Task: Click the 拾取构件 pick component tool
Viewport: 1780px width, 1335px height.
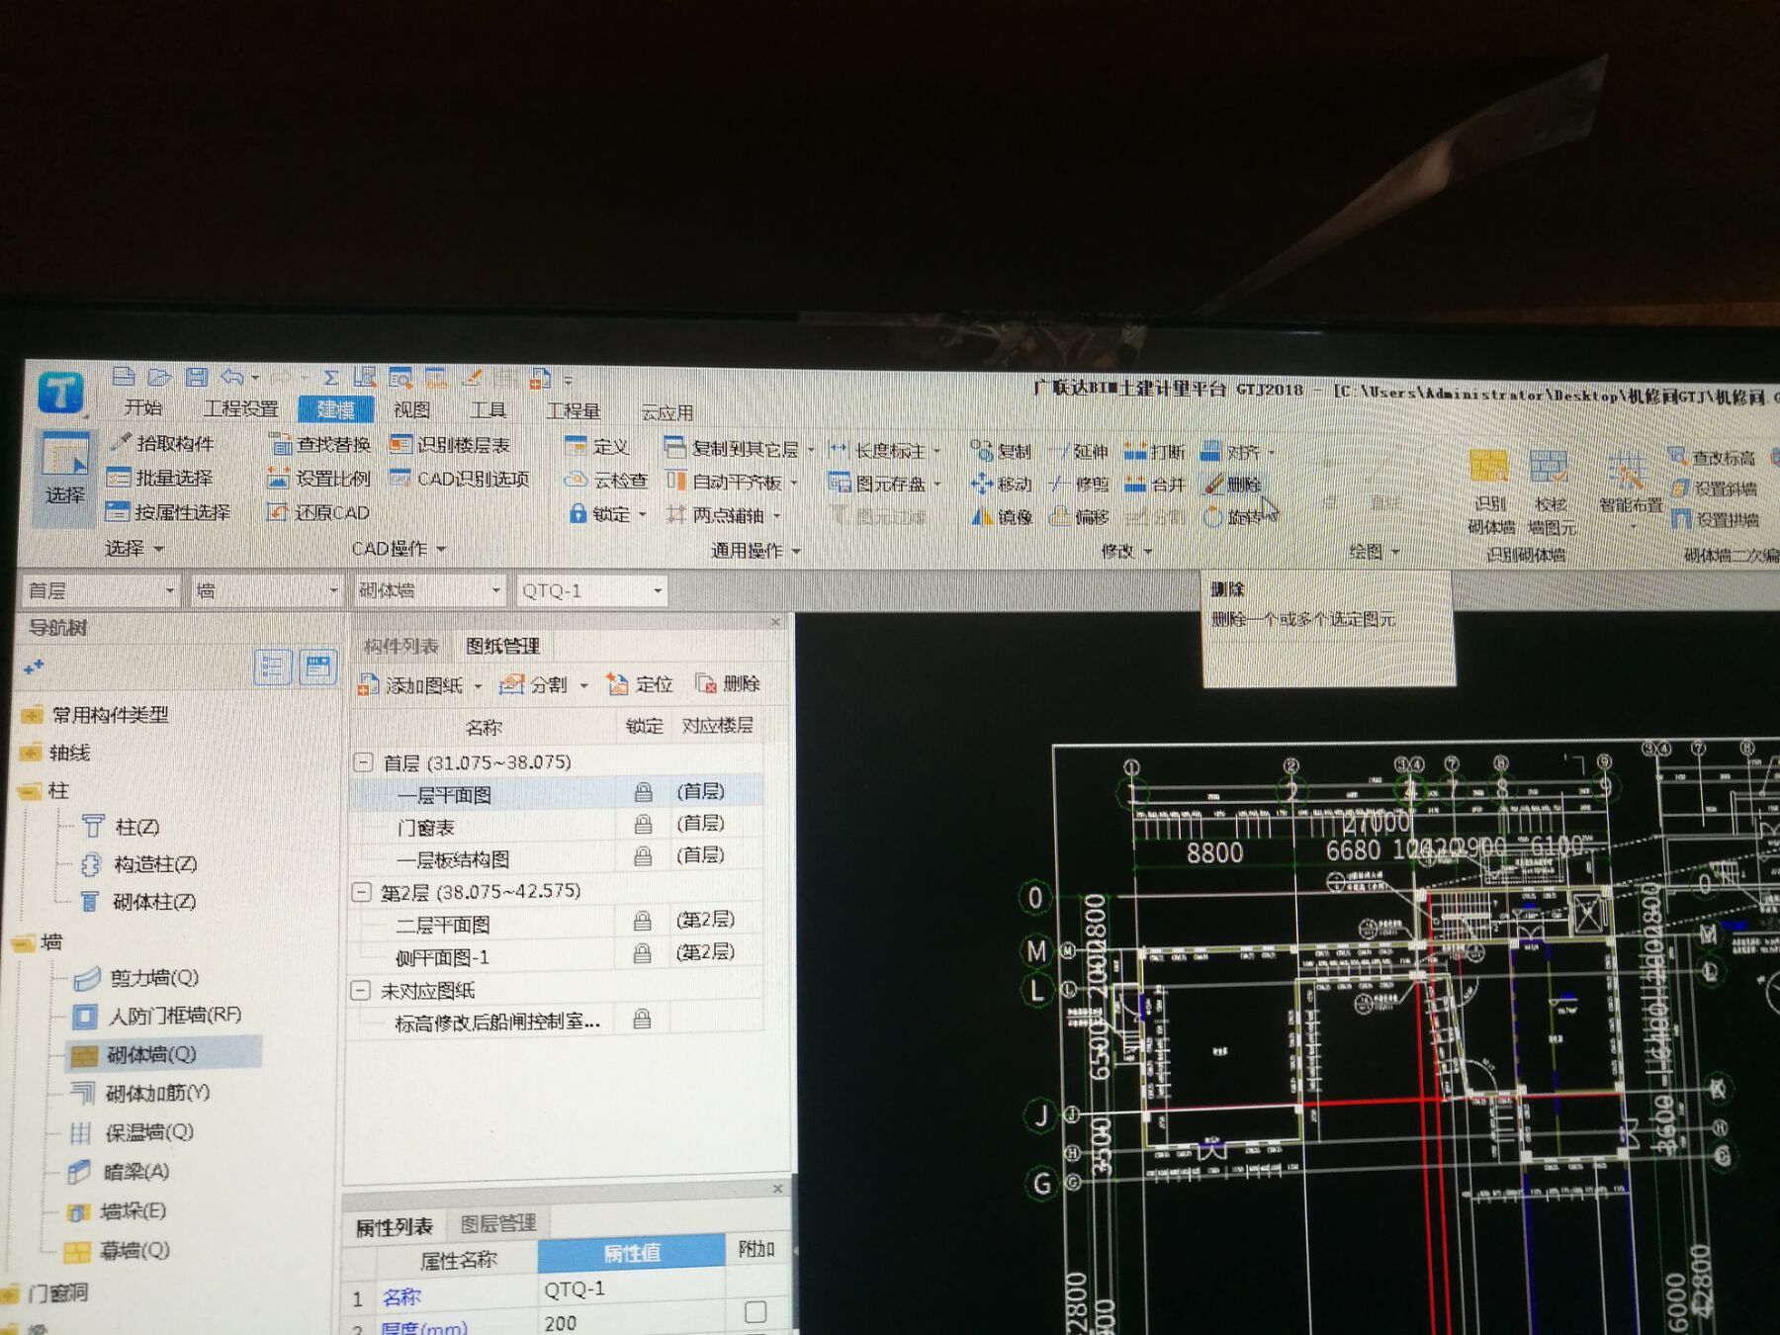Action: click(x=160, y=442)
